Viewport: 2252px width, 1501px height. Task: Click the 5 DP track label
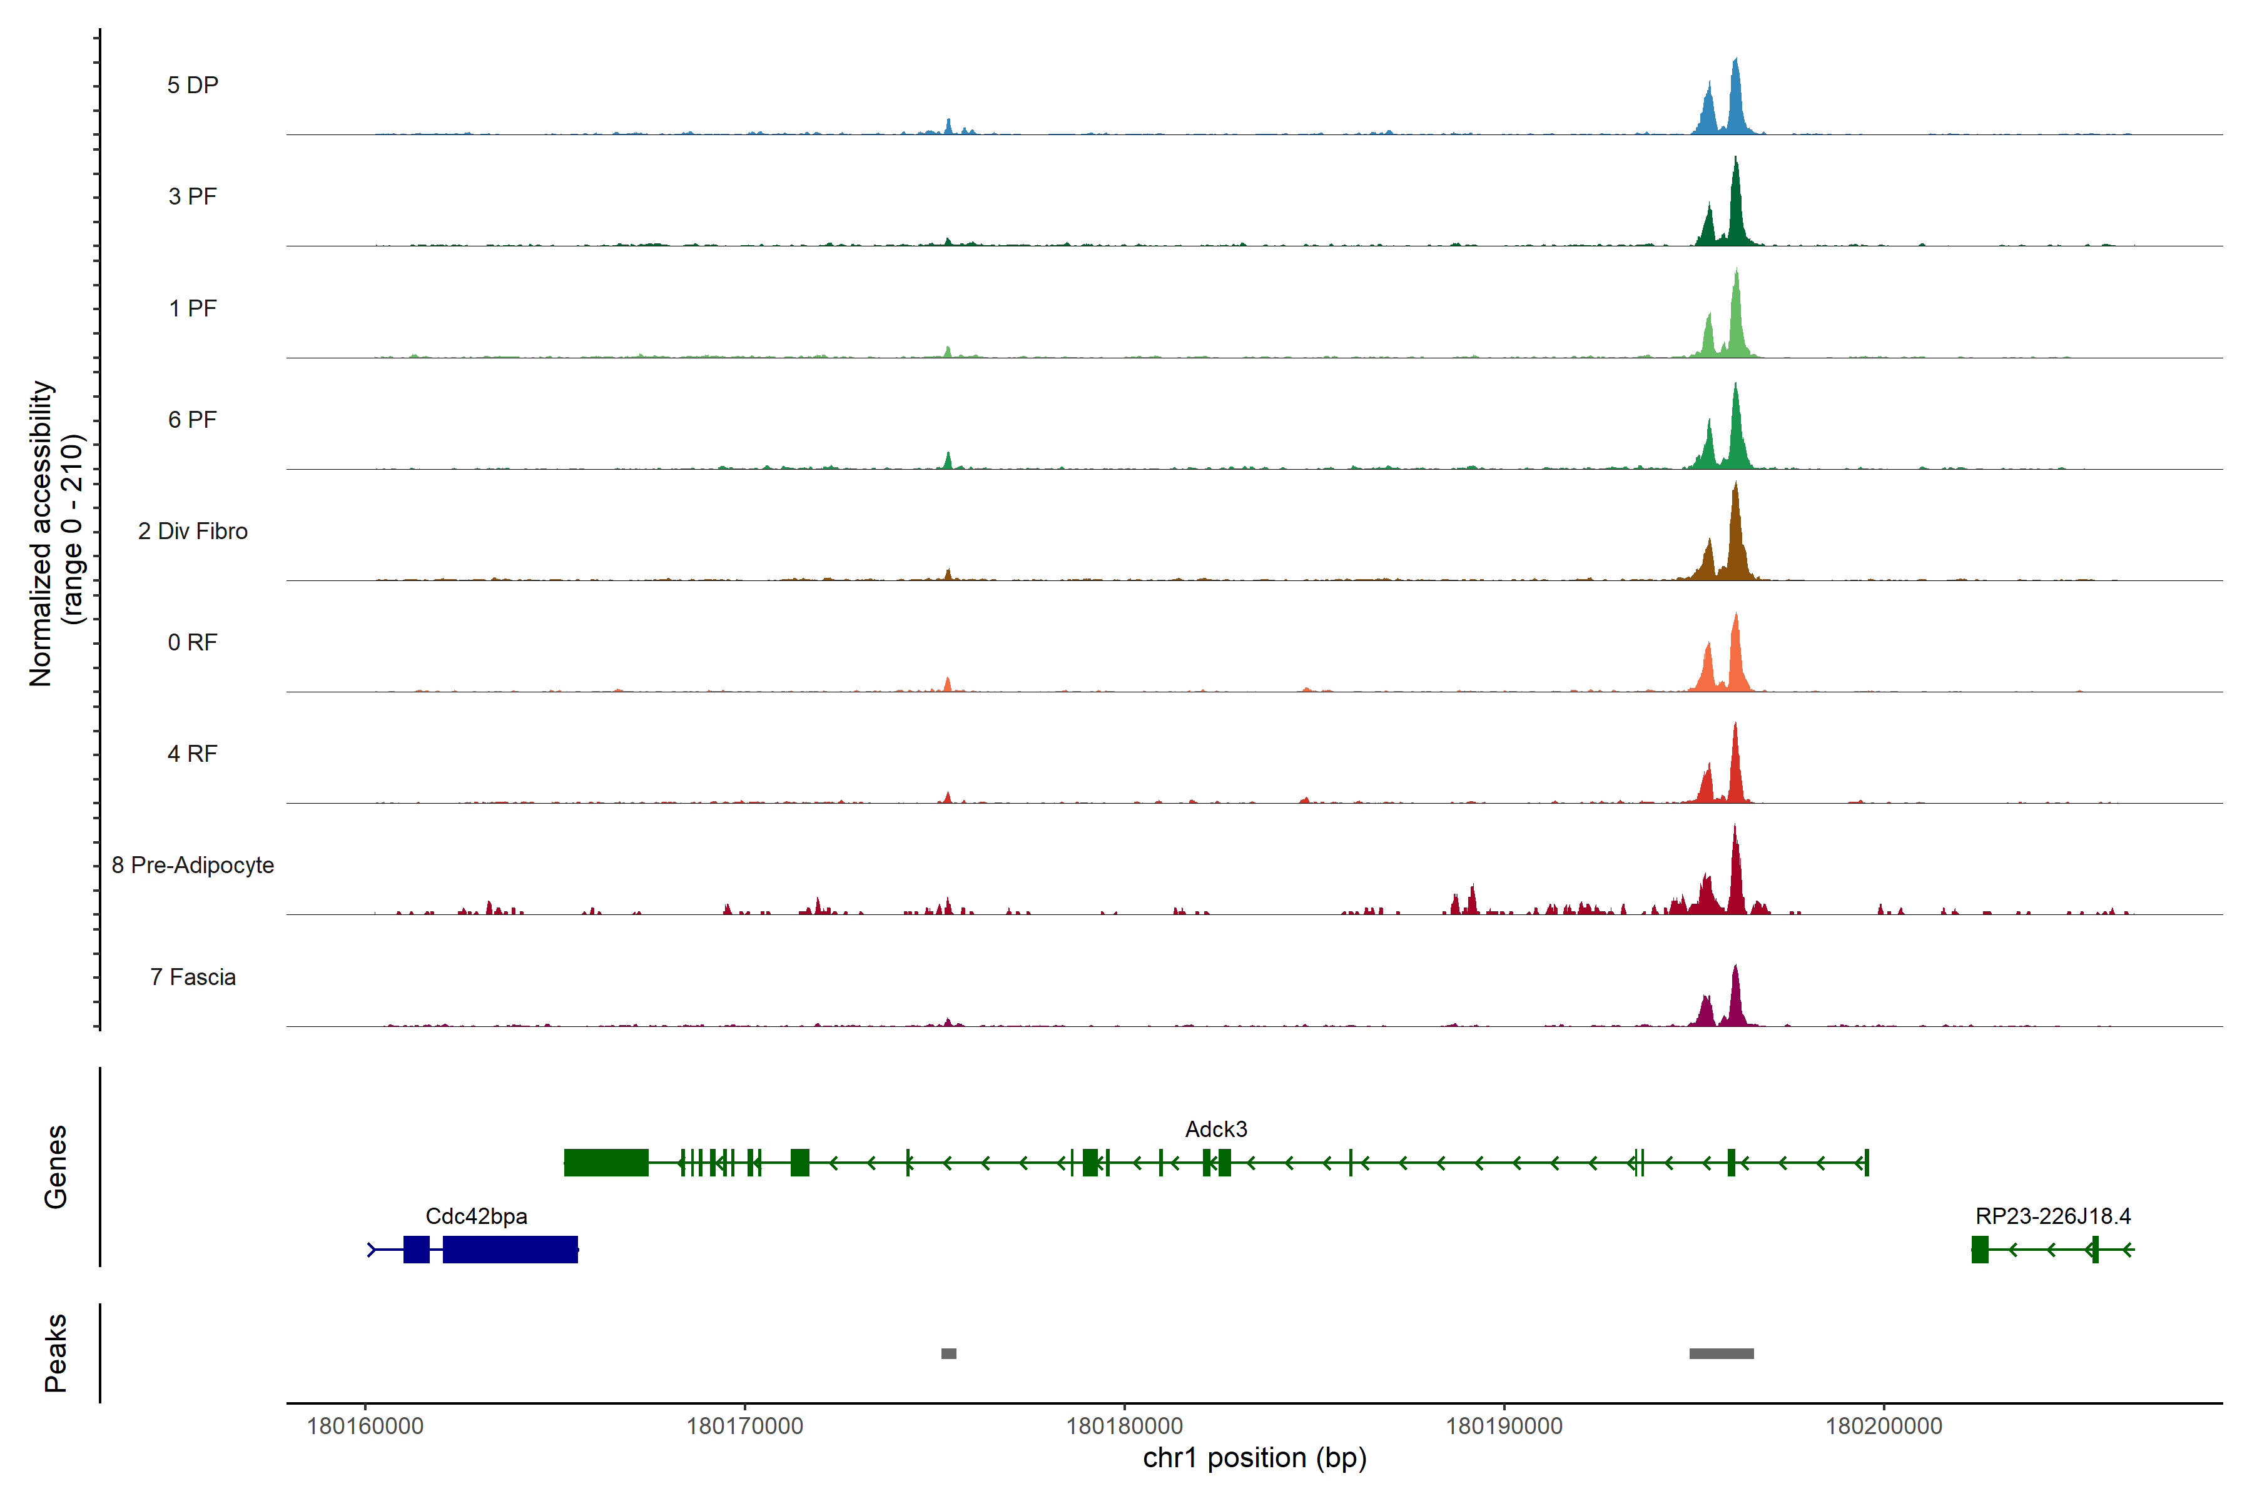tap(193, 85)
